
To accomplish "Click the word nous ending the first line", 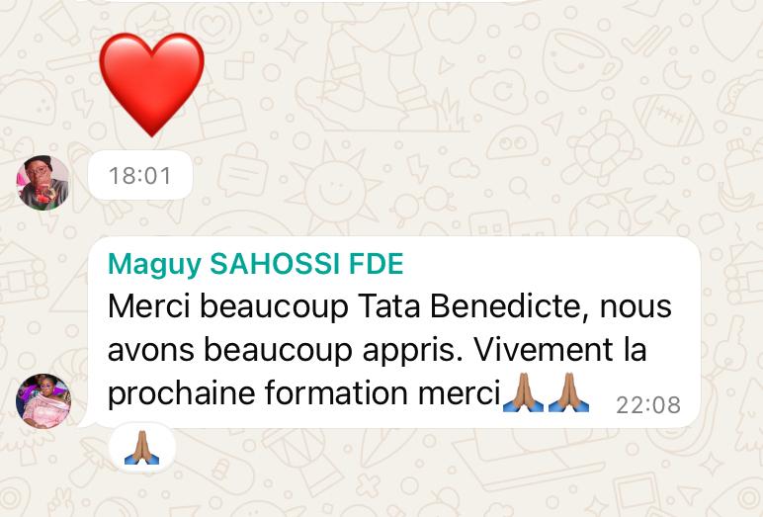I will point(636,307).
